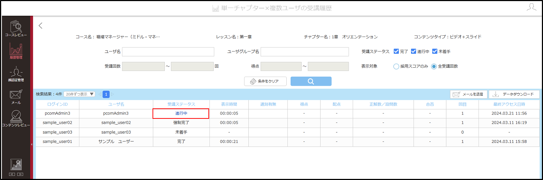Focus the ユーザ名 input field
This screenshot has width=543, height=180.
[168, 52]
